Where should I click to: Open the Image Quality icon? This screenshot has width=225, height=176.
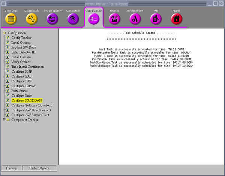(x=52, y=18)
